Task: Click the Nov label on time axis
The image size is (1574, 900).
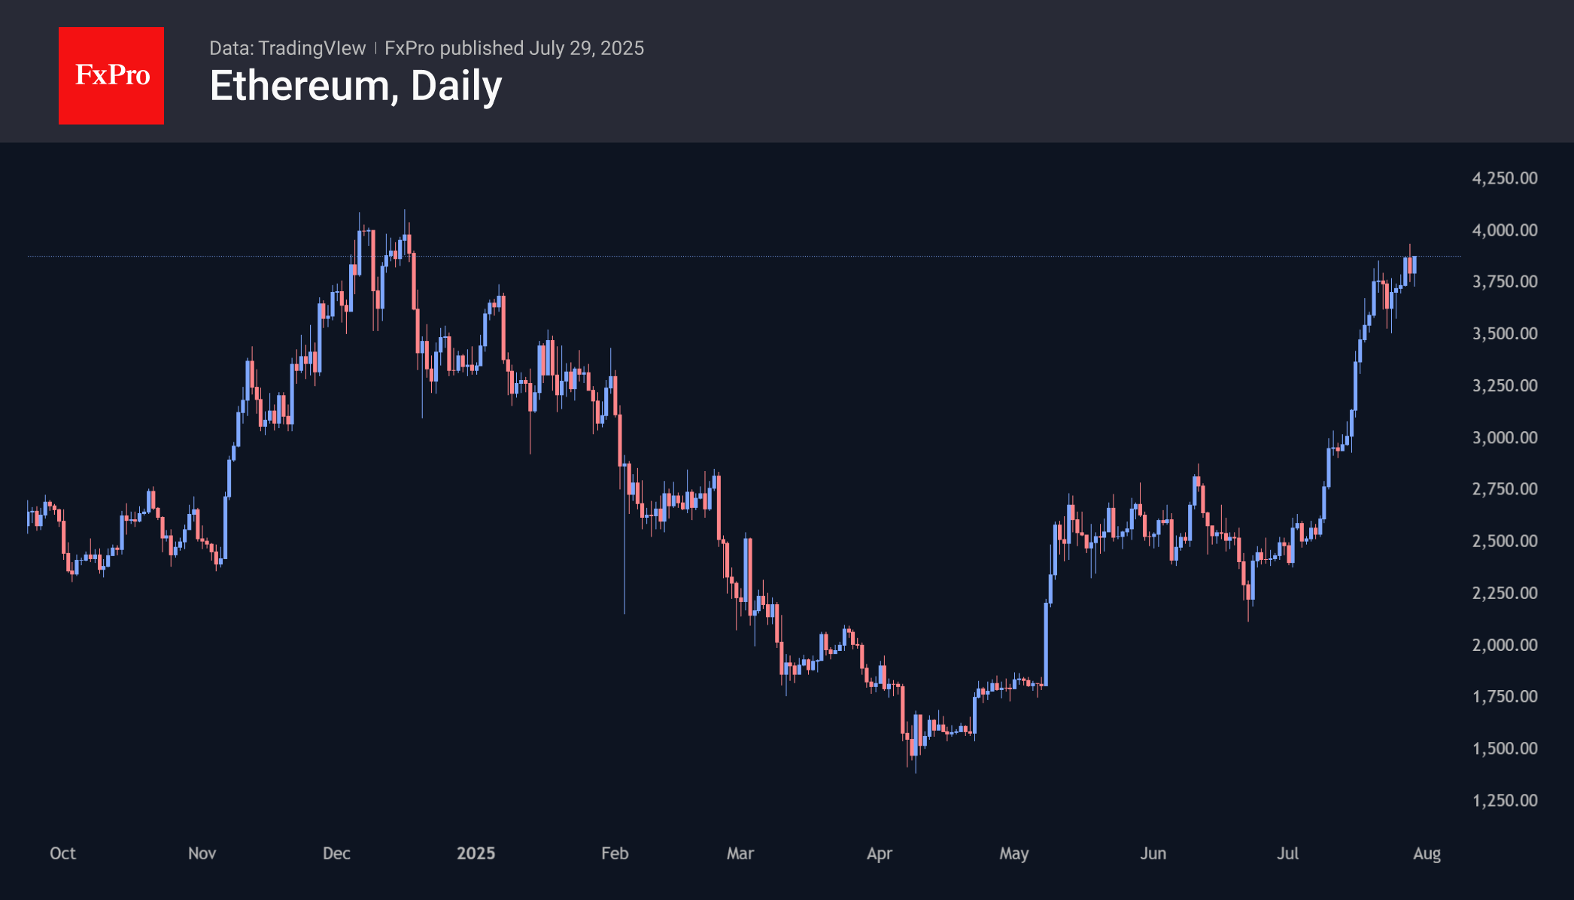Action: (x=202, y=853)
